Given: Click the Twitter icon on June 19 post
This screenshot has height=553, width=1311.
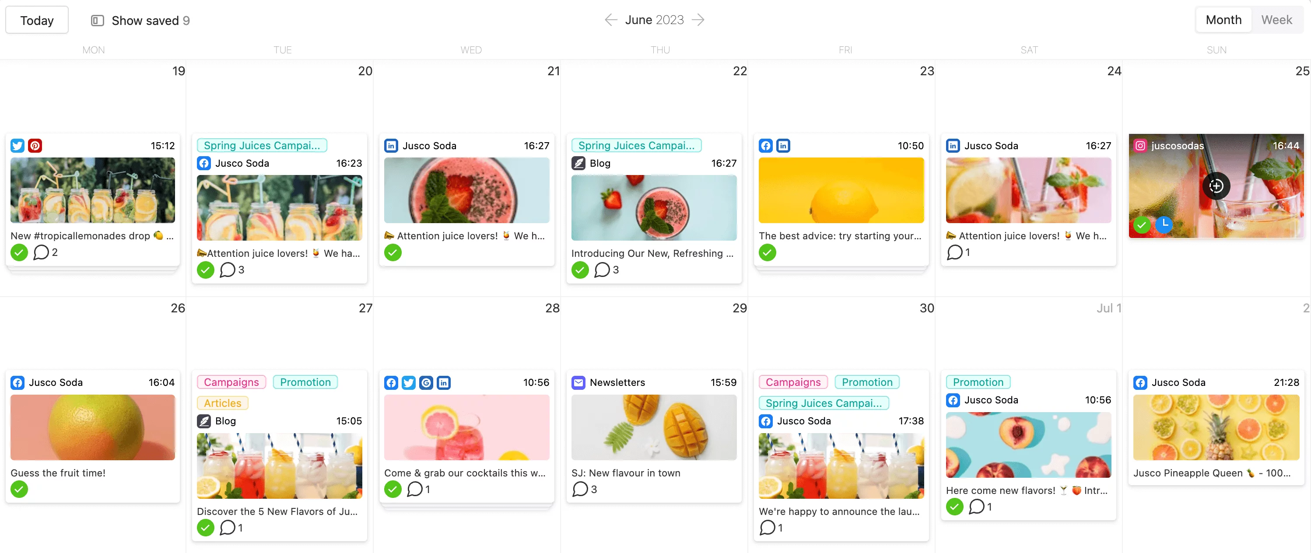Looking at the screenshot, I should click(x=18, y=145).
